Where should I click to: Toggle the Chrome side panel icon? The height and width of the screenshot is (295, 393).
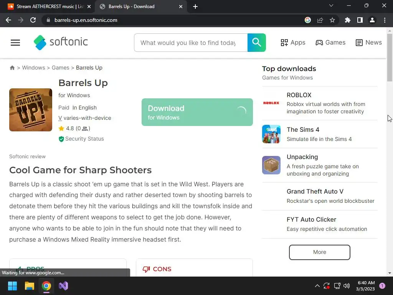[360, 20]
